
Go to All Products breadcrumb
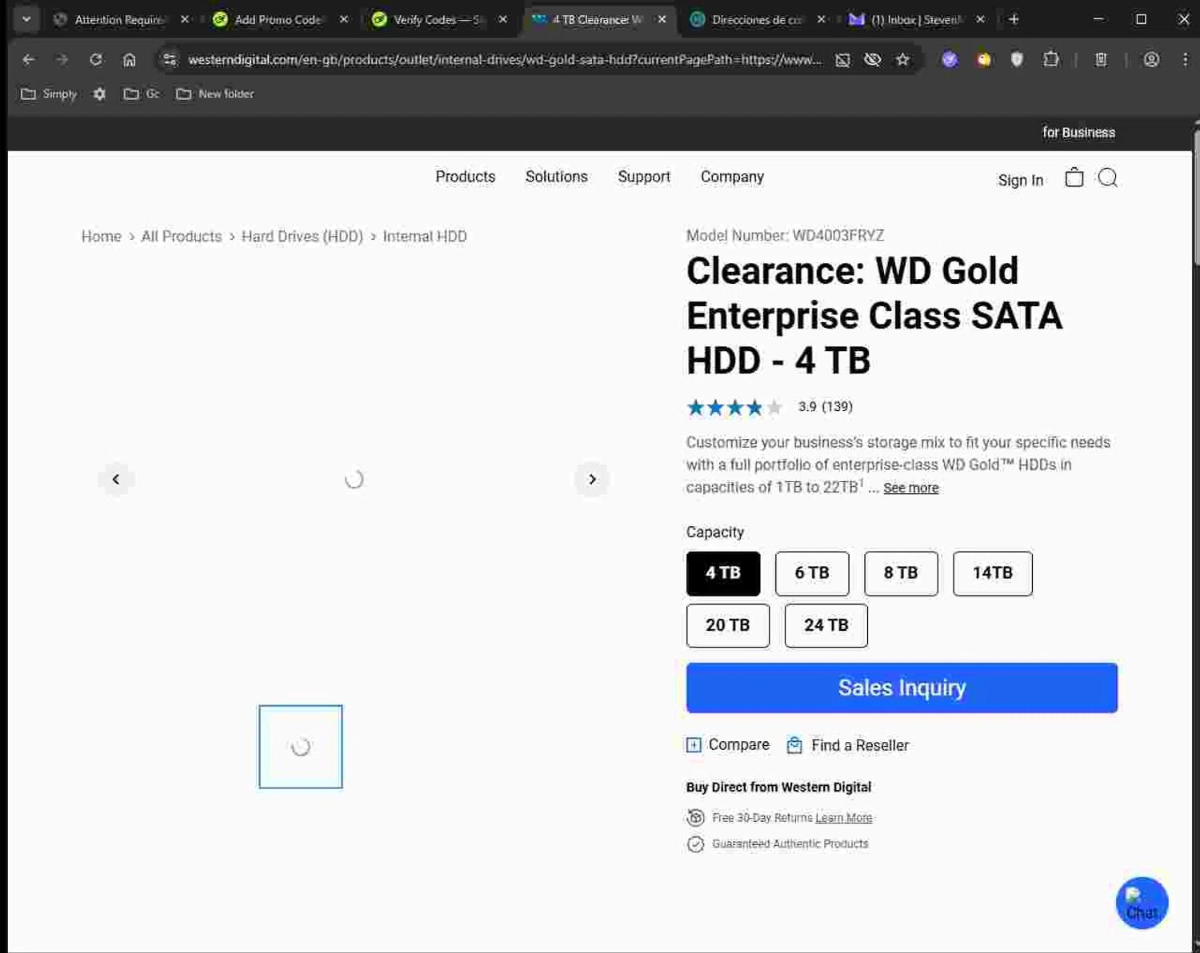[182, 237]
